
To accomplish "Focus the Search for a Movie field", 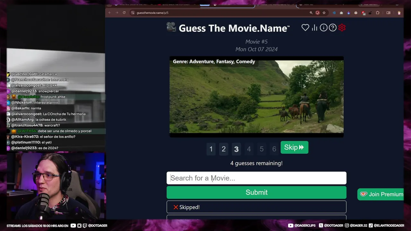I will tap(257, 178).
